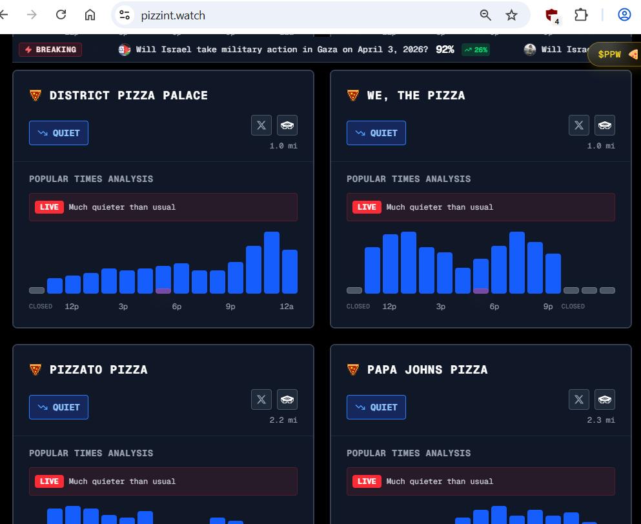The height and width of the screenshot is (524, 641).
Task: Click the avatar before the second ticker headline
Action: click(x=530, y=50)
